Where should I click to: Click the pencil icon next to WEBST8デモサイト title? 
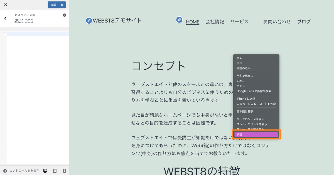89,20
